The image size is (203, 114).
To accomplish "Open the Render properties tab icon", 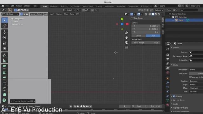I will pyautogui.click(x=167, y=55).
